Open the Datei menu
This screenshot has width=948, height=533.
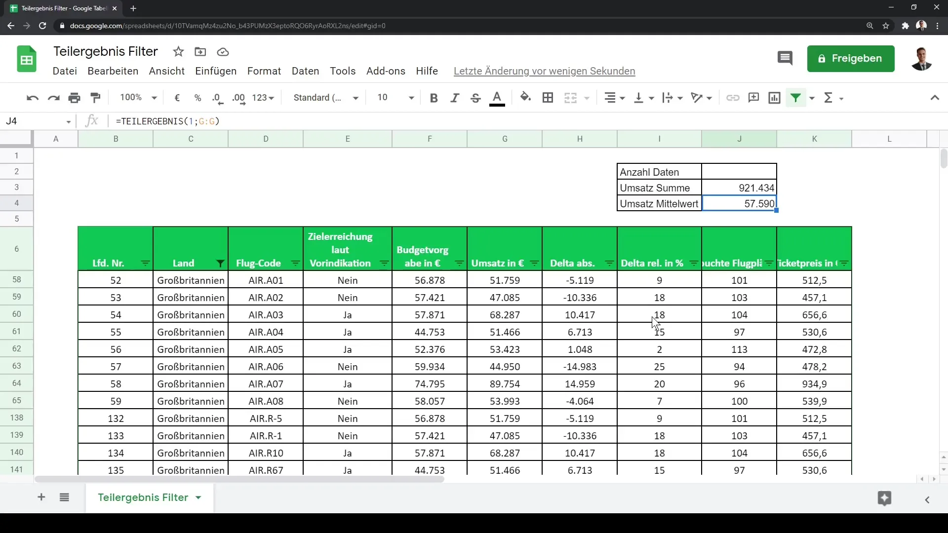[65, 71]
